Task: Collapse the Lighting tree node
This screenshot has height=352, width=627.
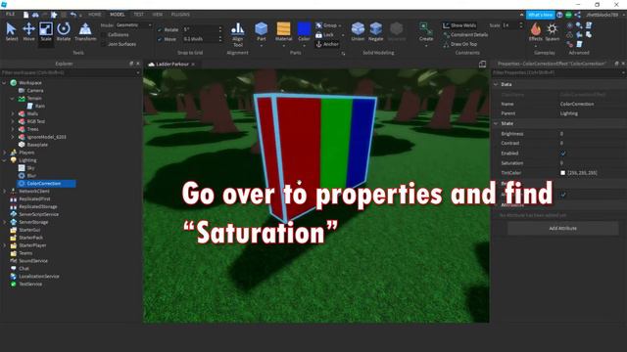Action: pyautogui.click(x=4, y=160)
